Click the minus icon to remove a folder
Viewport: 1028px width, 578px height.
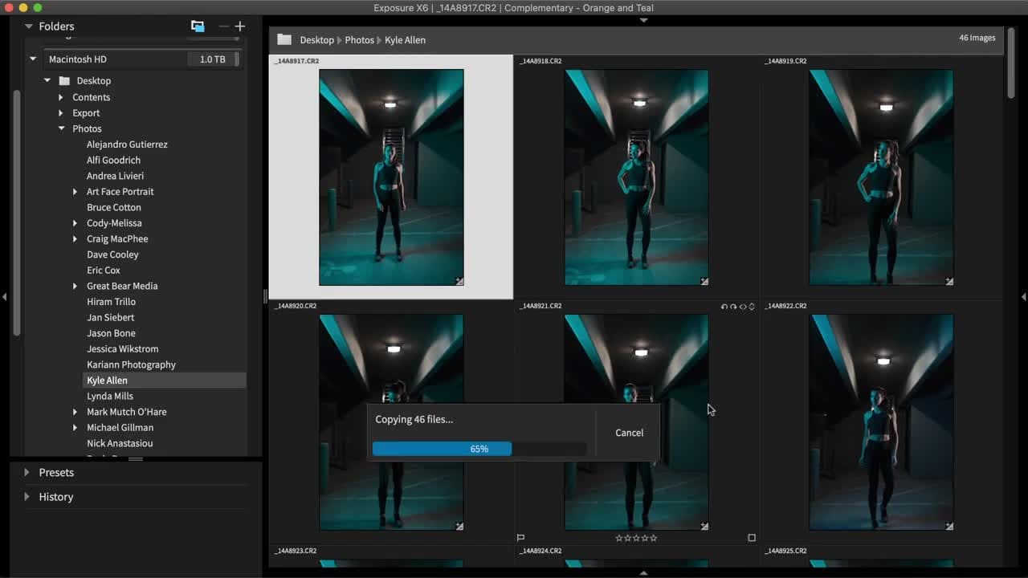click(223, 26)
